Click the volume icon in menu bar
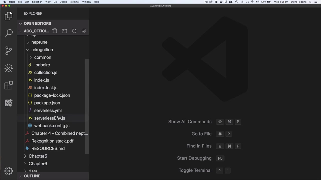Image resolution: width=321 pixels, height=180 pixels. coord(257,2)
